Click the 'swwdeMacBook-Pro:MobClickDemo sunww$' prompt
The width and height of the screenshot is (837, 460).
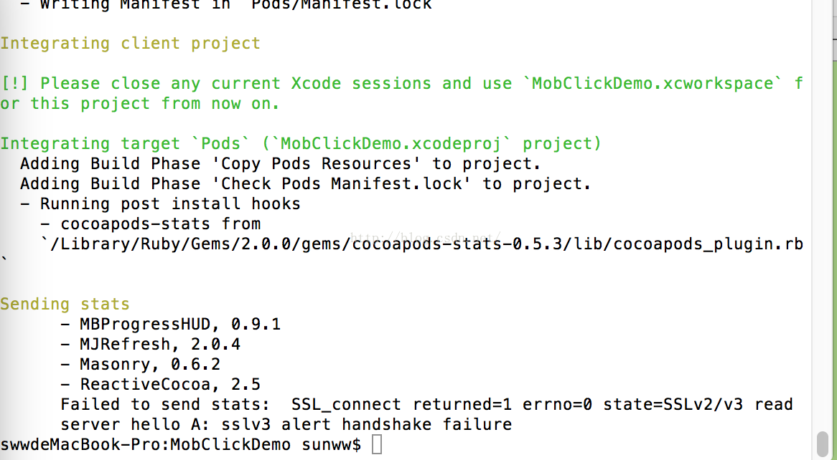(180, 444)
